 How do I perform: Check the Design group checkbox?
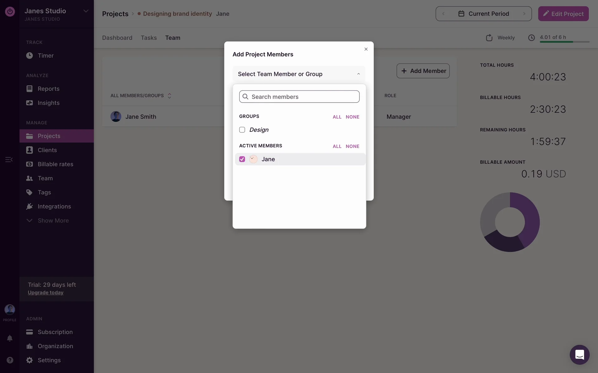pyautogui.click(x=242, y=130)
